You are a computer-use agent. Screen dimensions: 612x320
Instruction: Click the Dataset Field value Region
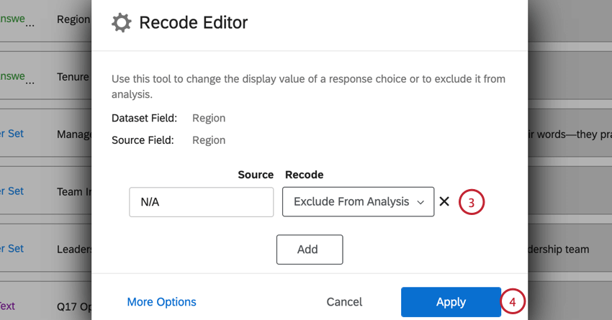tap(209, 118)
